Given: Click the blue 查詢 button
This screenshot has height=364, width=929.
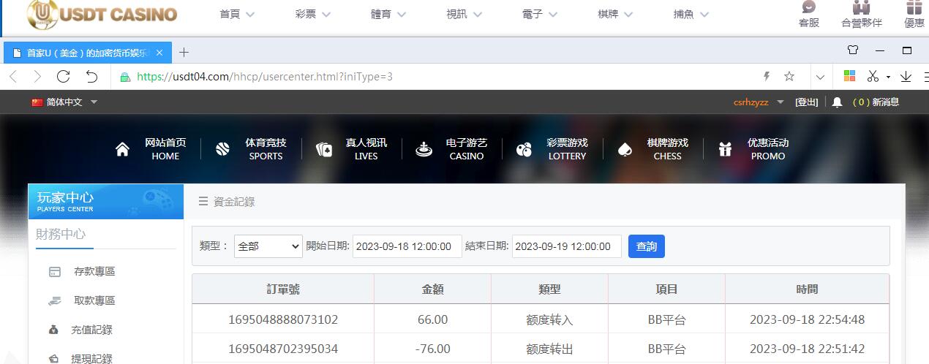Looking at the screenshot, I should pyautogui.click(x=647, y=246).
